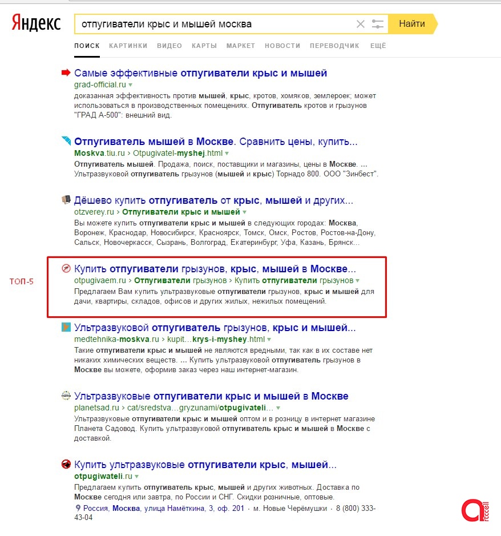Open result Отпугиватель мышей в Москве
501x536 pixels.
tap(216, 142)
